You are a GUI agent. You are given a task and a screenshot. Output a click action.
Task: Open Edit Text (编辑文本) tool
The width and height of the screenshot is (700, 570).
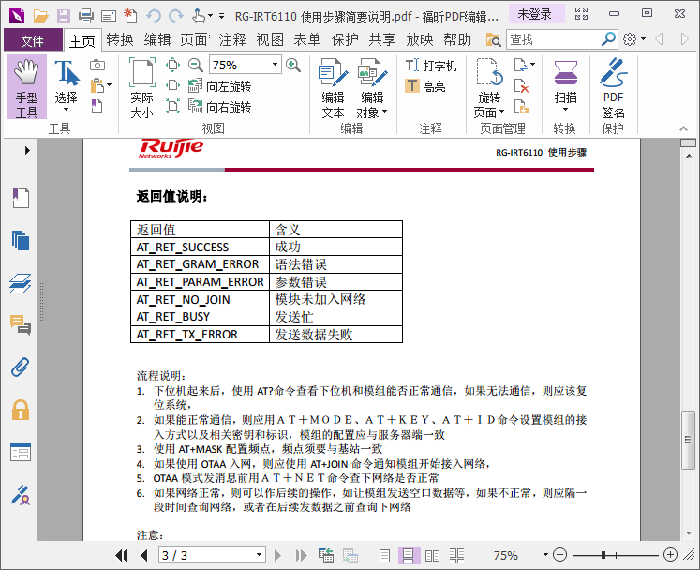pyautogui.click(x=333, y=88)
